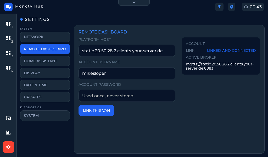
Task: Click the Account Username field with mikesloper
Action: pos(127,73)
